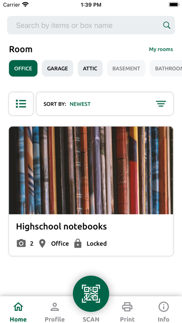Focus the search by items field
Screen dimensions: 182x323
(x=91, y=26)
